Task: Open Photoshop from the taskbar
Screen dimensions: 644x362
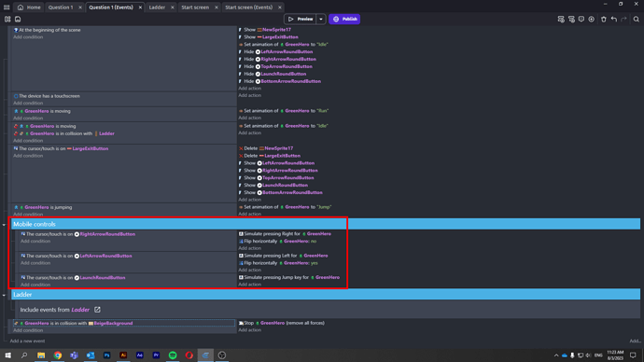Action: (x=106, y=355)
